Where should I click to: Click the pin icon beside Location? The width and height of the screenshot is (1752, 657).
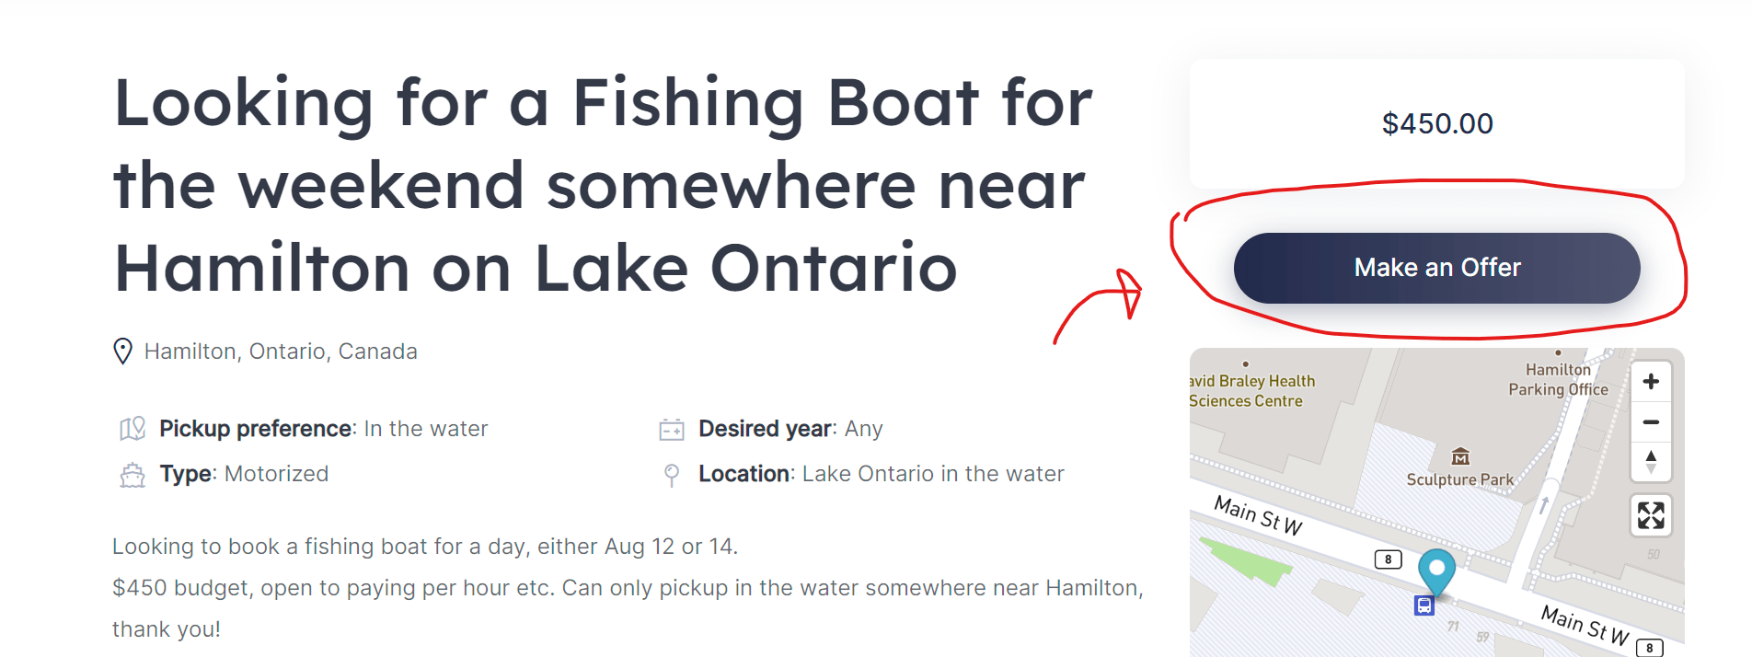672,475
